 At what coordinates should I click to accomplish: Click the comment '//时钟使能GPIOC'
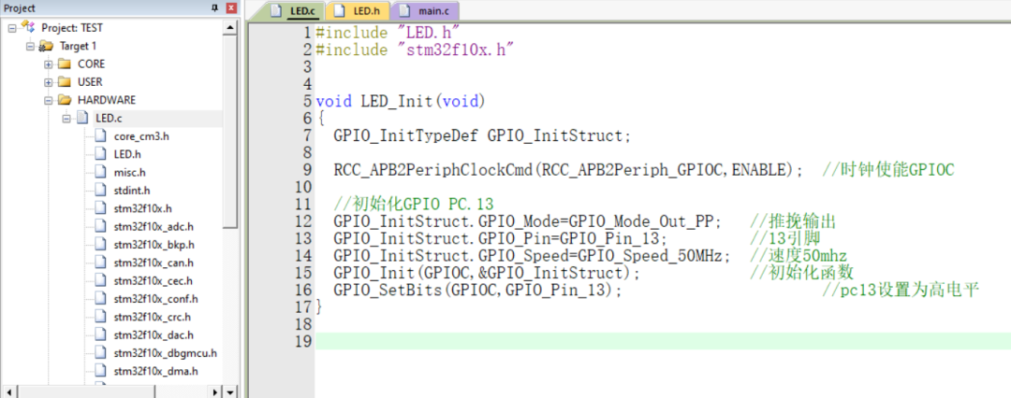(x=887, y=171)
